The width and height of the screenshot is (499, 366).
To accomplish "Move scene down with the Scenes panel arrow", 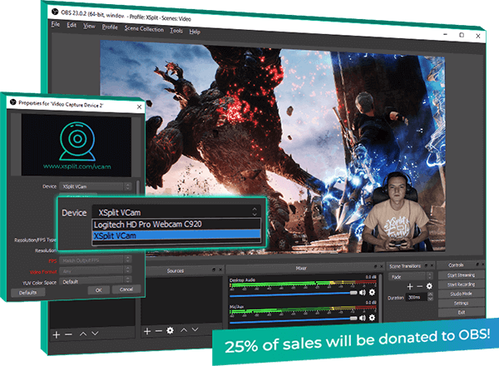I will [x=95, y=334].
